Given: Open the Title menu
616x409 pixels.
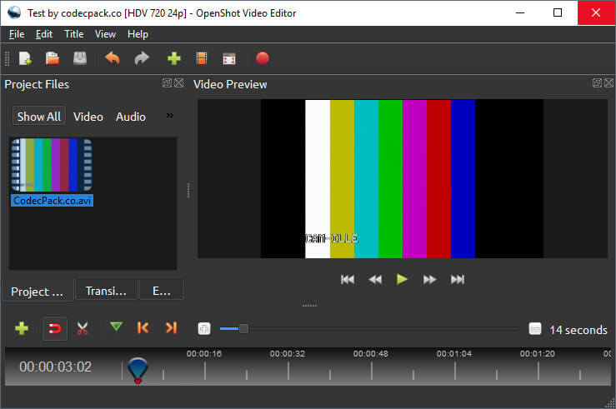Looking at the screenshot, I should [74, 34].
